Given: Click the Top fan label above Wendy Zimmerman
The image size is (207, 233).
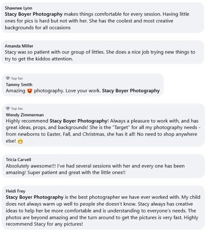Looking at the screenshot, I should pyautogui.click(x=17, y=109).
